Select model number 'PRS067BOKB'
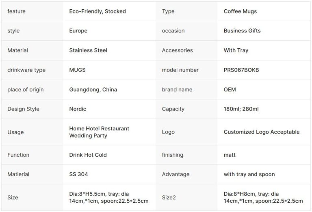This screenshot has height=212, width=312. [x=241, y=70]
